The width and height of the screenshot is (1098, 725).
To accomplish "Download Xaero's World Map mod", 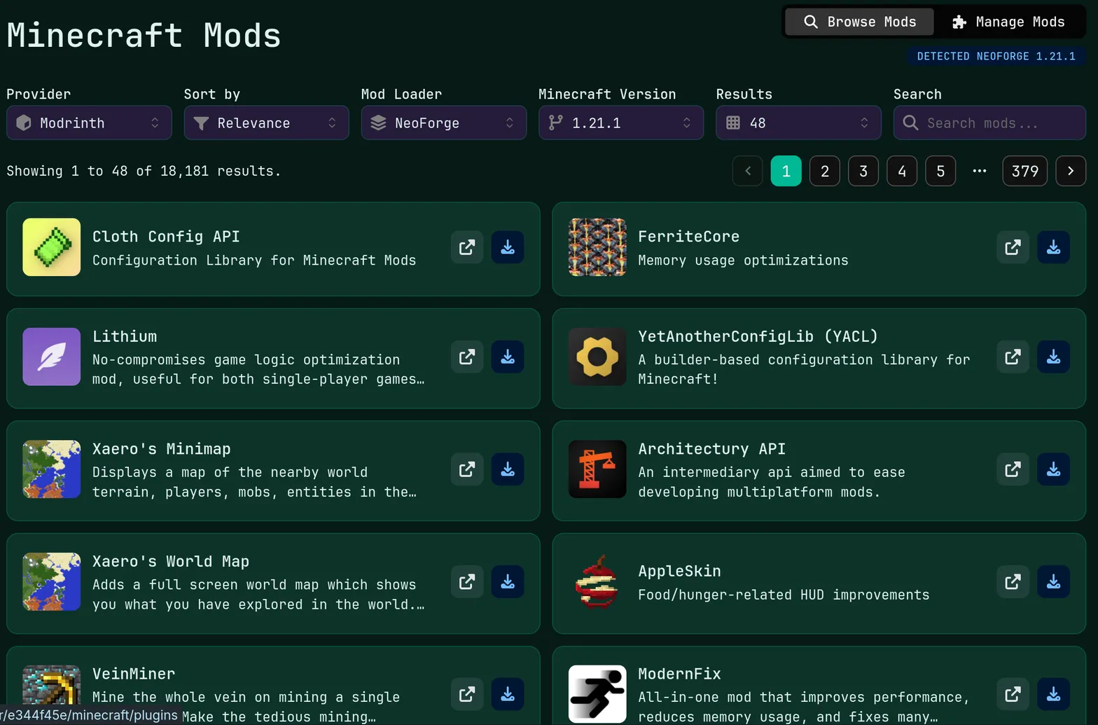I will 508,582.
